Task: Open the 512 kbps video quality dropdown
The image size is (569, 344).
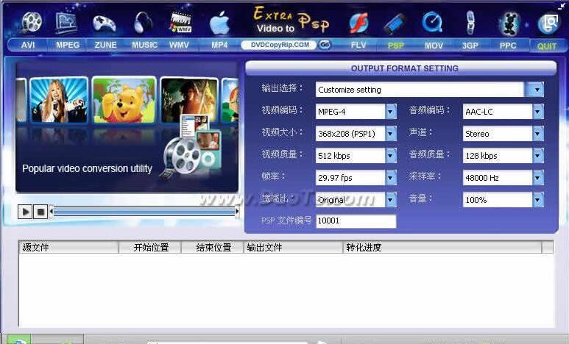Action: click(390, 156)
